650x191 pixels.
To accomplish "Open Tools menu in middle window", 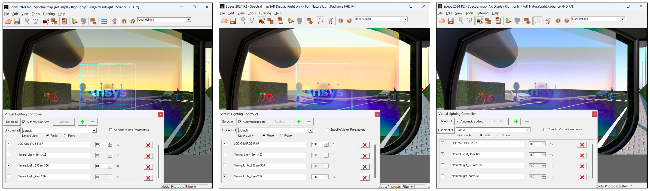I will click(252, 13).
